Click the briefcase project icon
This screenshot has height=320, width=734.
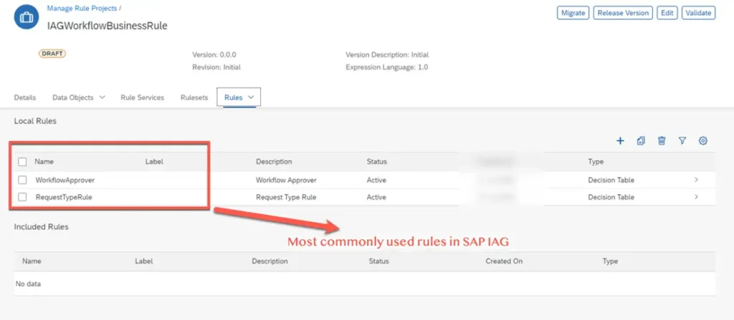27,17
